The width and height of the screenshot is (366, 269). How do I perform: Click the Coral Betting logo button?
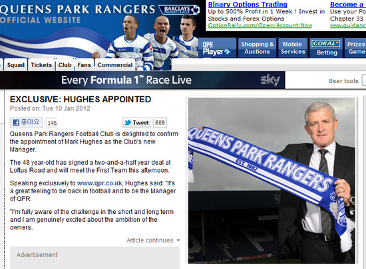326,48
